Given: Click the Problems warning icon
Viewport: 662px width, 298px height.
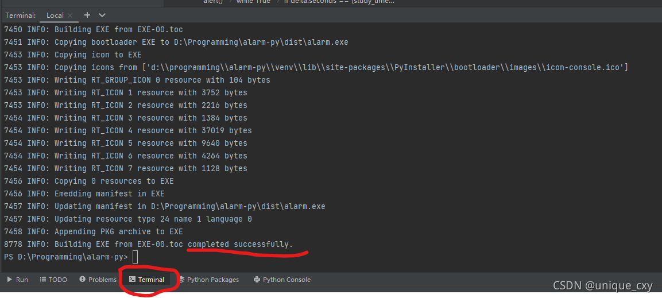Looking at the screenshot, I should pos(82,280).
